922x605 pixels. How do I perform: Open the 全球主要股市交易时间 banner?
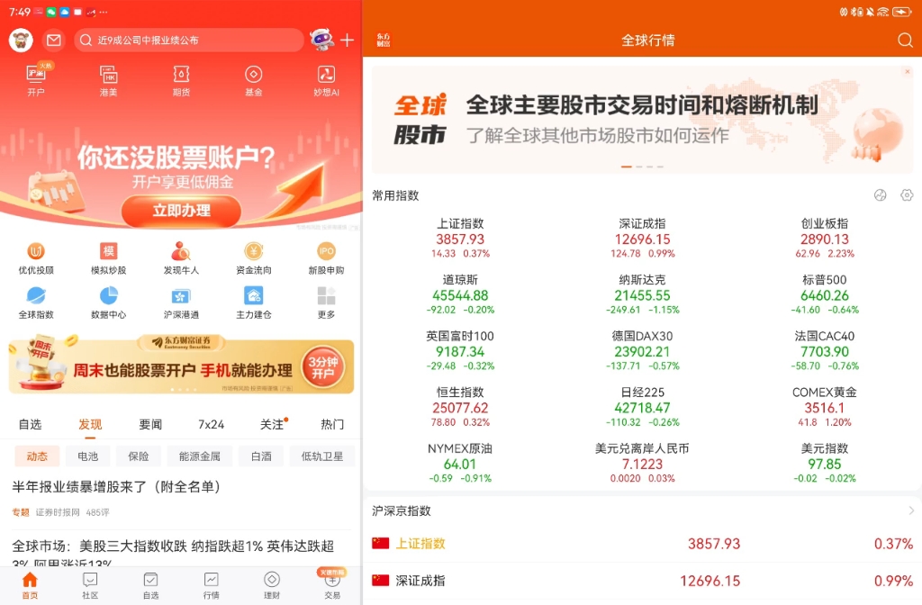click(642, 120)
